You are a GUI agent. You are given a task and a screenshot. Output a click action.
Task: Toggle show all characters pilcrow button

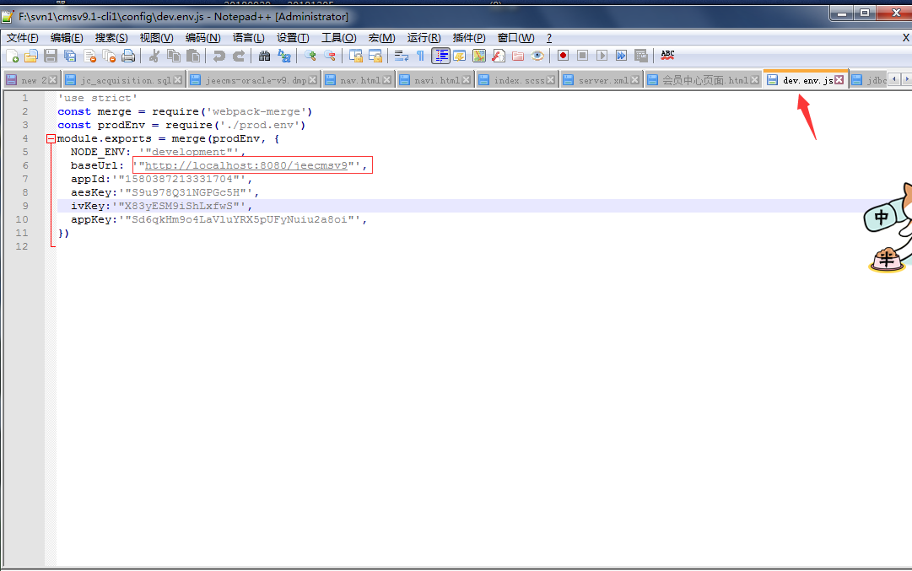(x=420, y=56)
